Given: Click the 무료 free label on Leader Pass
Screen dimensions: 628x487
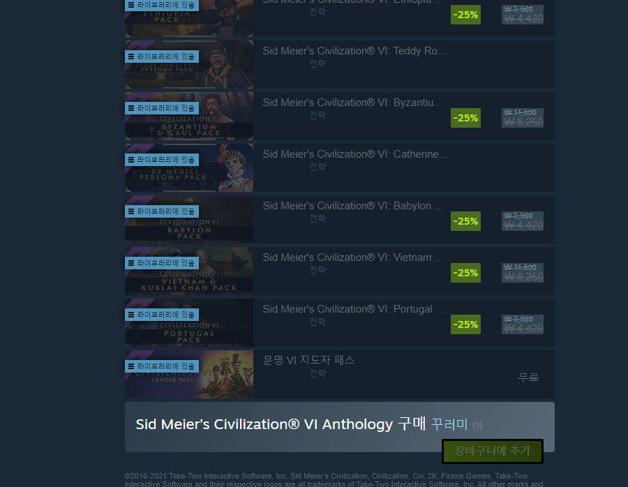Looking at the screenshot, I should click(x=528, y=377).
